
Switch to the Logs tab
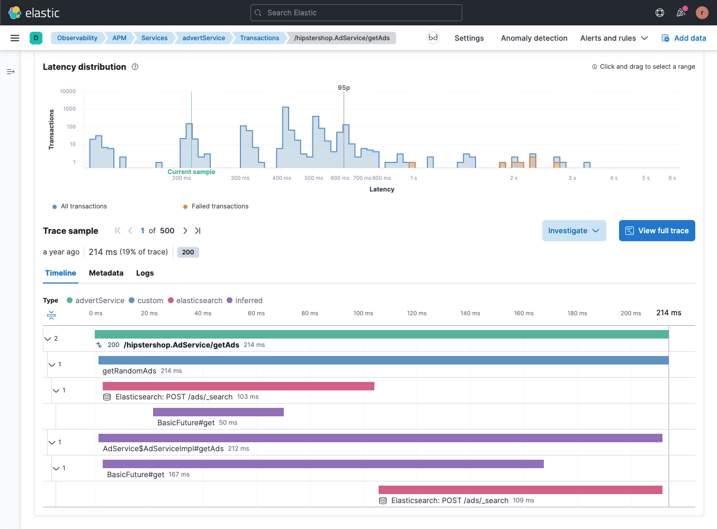(145, 273)
